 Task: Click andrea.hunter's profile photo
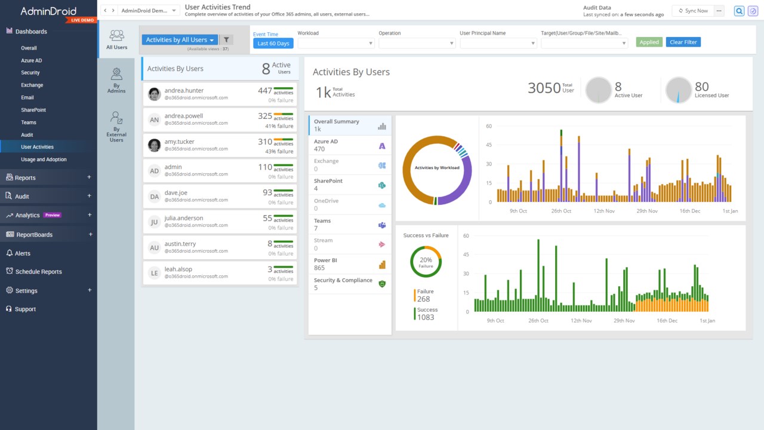pos(154,94)
